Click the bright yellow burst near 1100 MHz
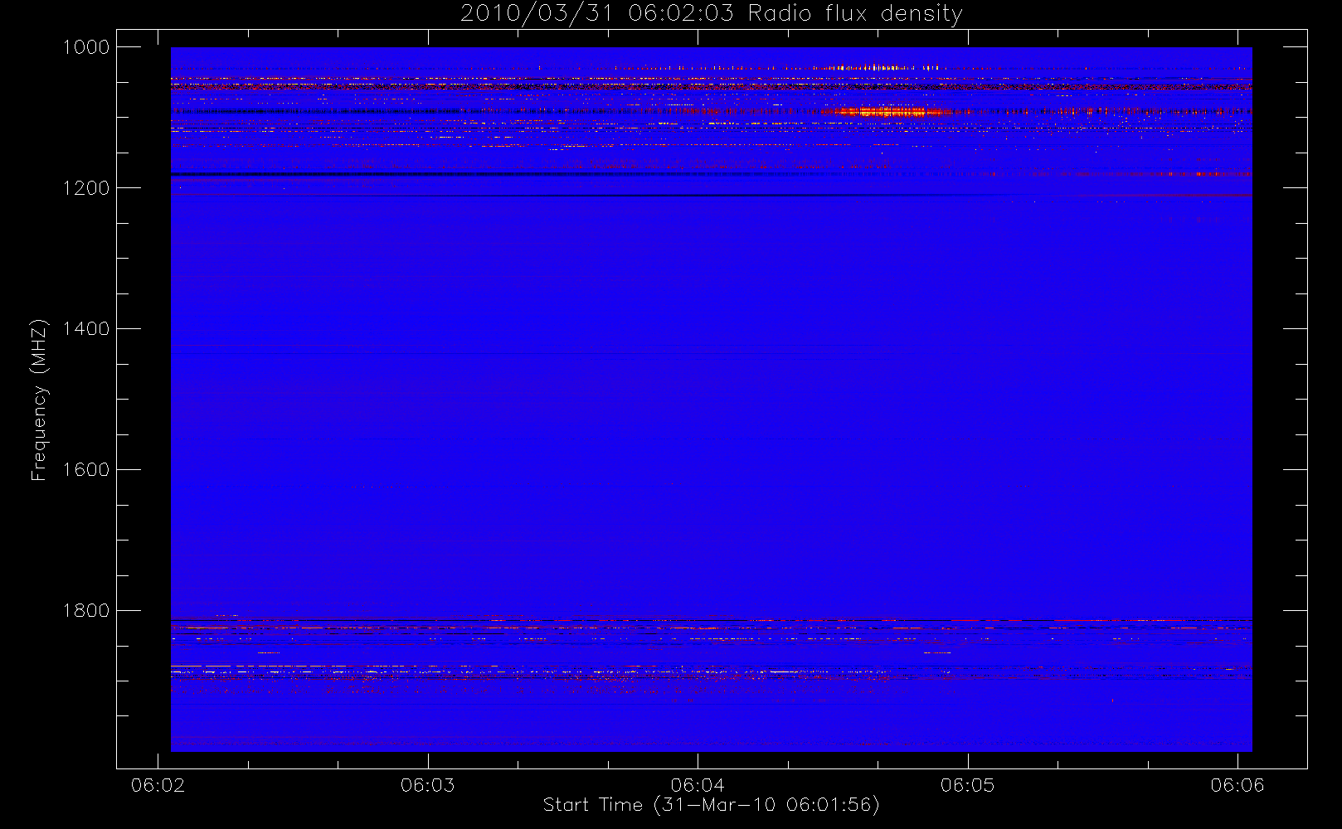This screenshot has height=829, width=1342. pos(892,111)
